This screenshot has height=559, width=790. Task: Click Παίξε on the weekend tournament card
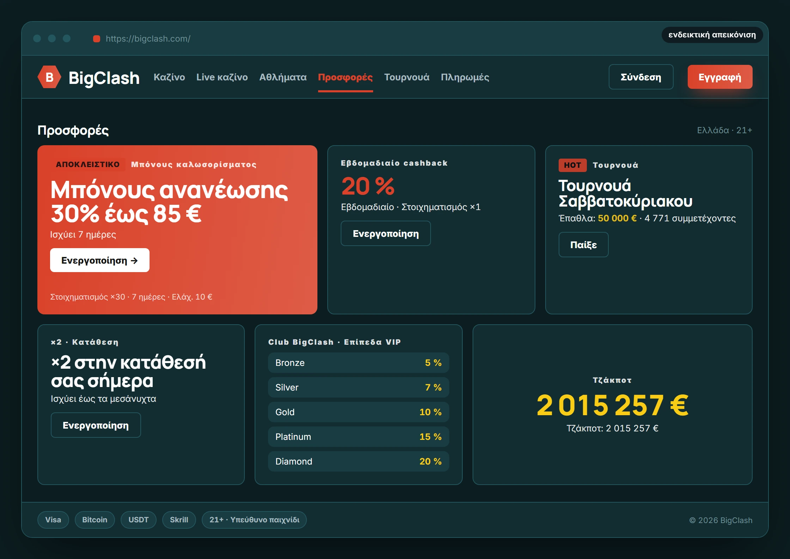(583, 245)
